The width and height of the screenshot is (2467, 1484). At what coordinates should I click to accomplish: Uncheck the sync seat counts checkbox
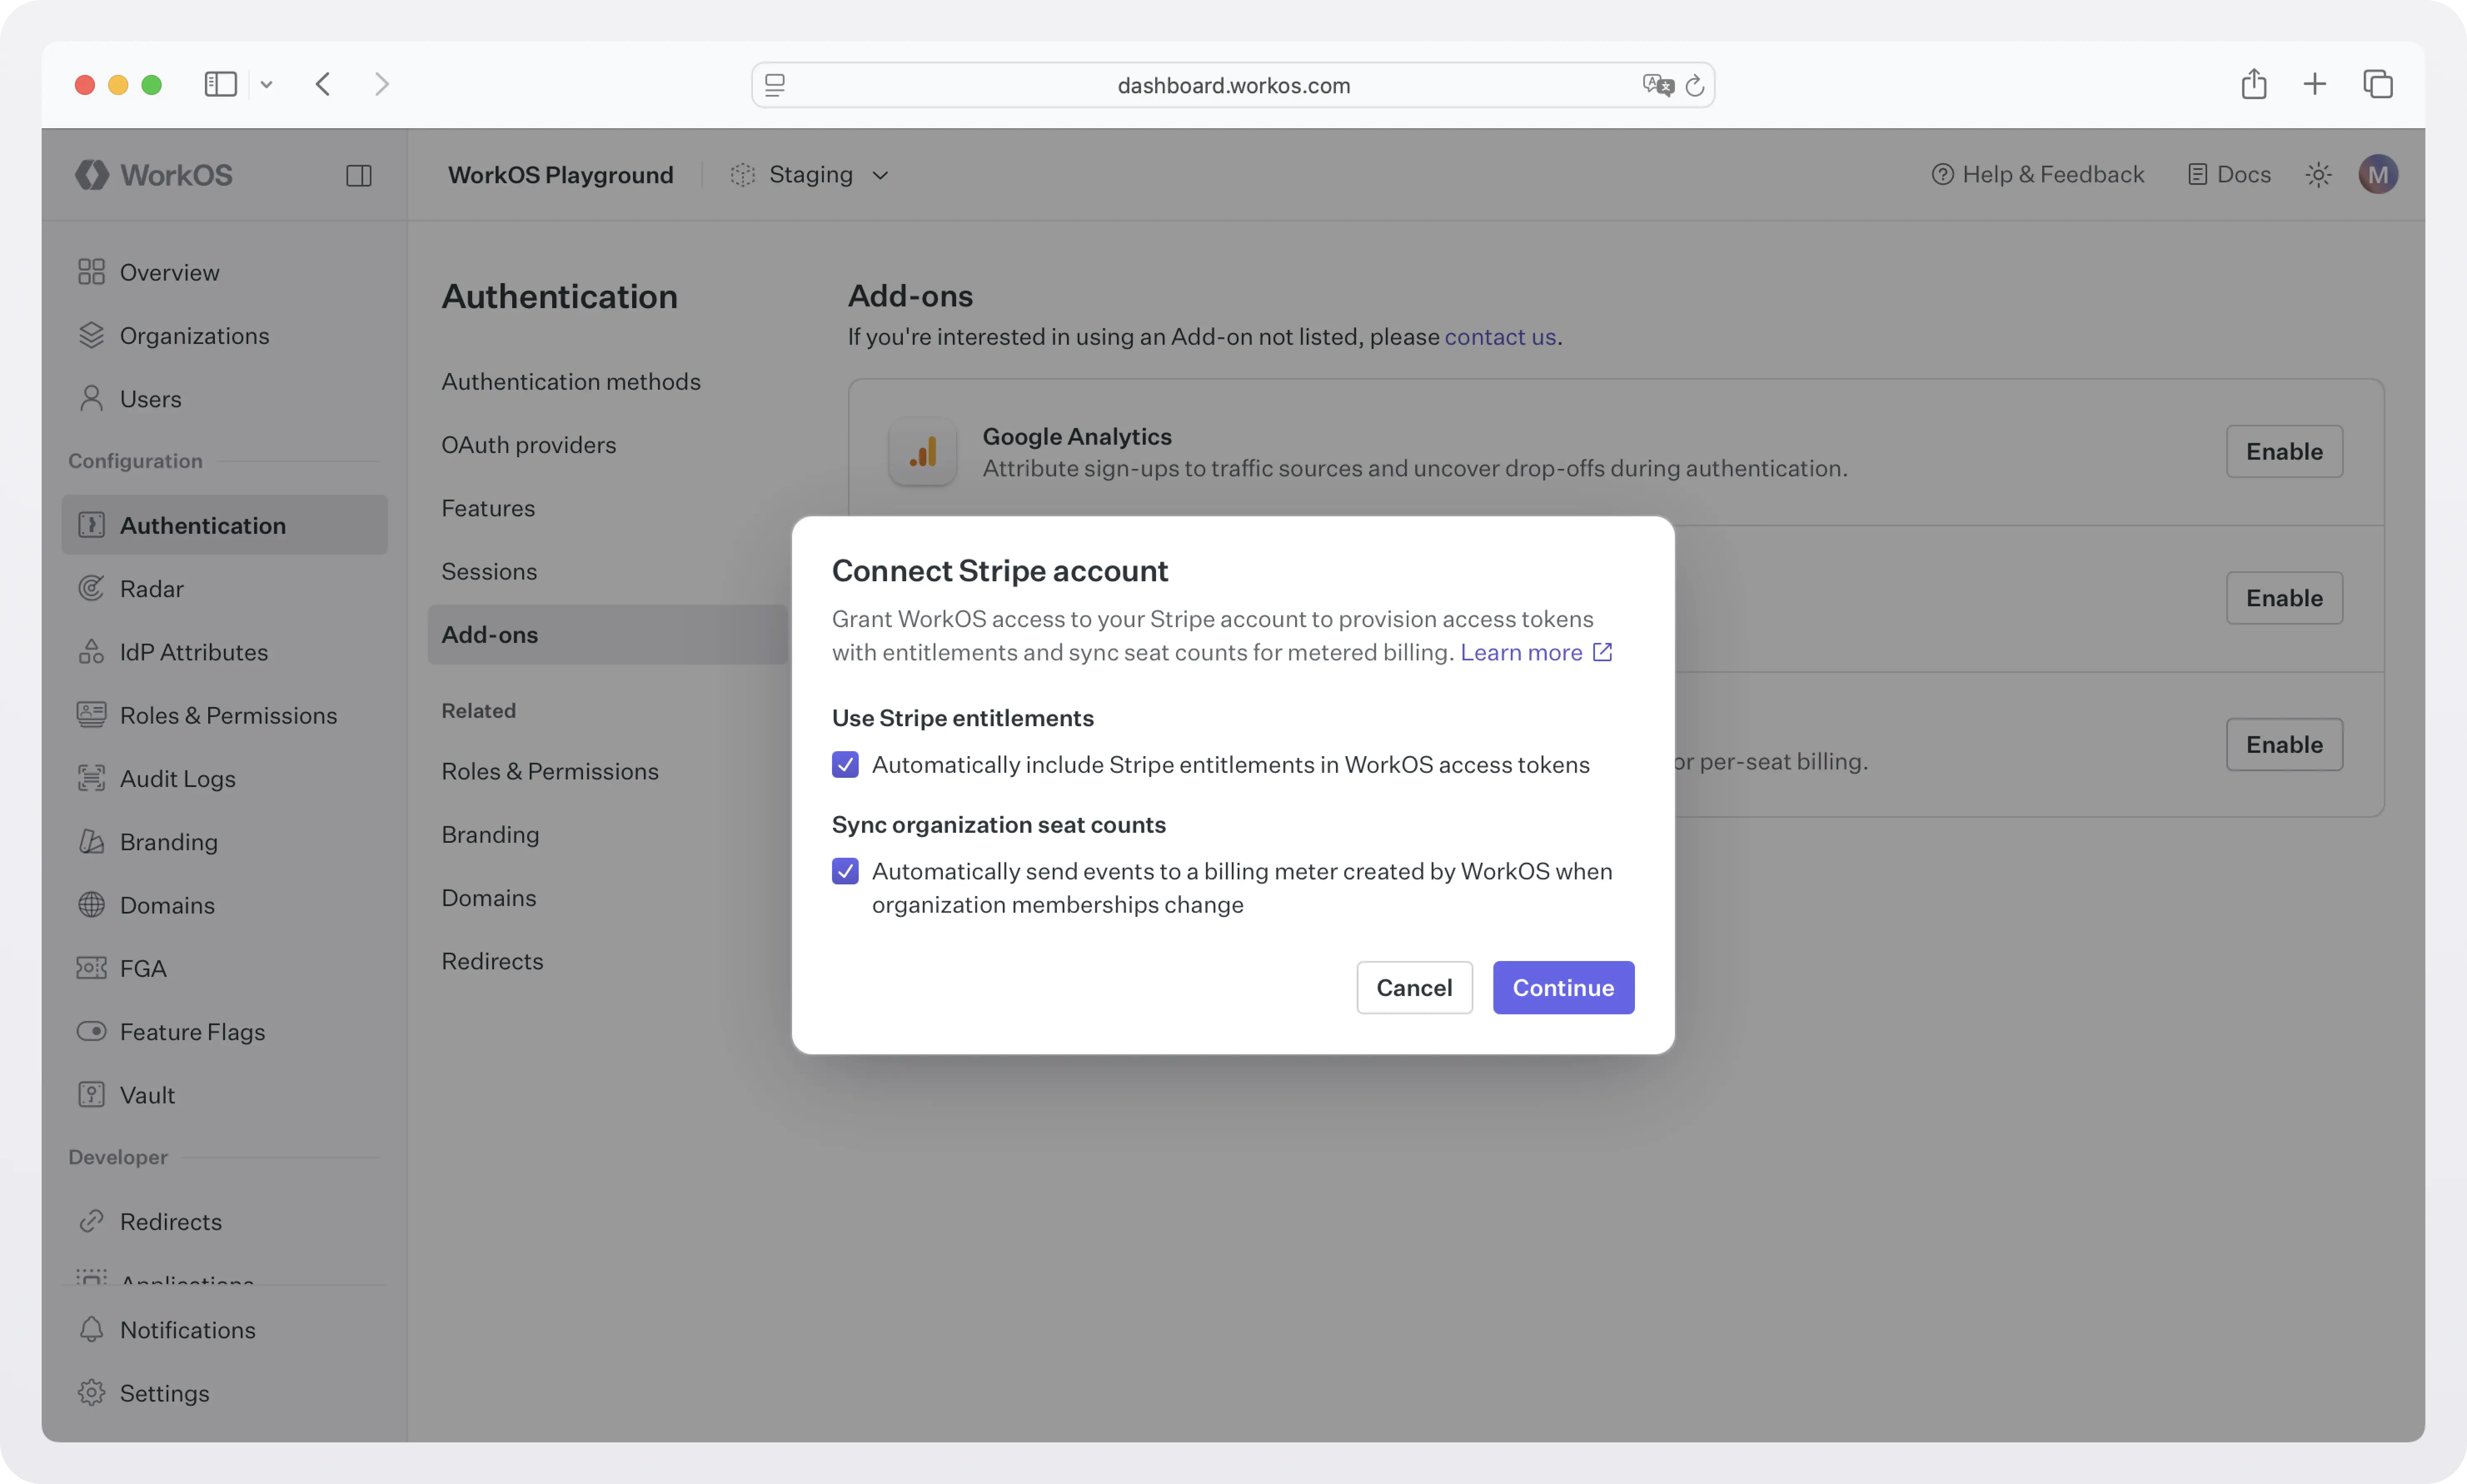pos(845,871)
